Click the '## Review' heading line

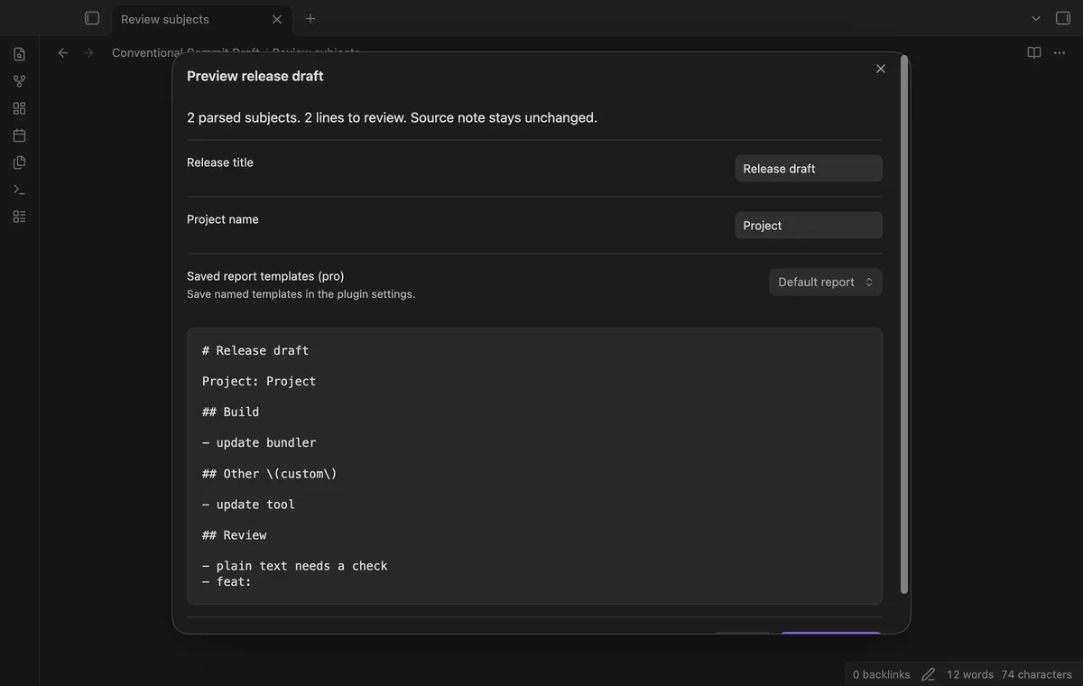point(234,534)
